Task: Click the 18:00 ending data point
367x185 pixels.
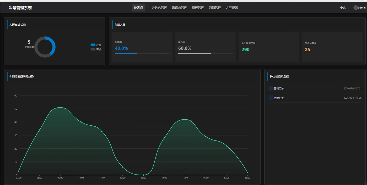Action: click(x=247, y=172)
